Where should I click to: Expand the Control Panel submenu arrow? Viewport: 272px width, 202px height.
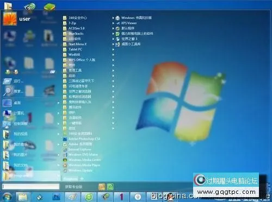(x=58, y=124)
